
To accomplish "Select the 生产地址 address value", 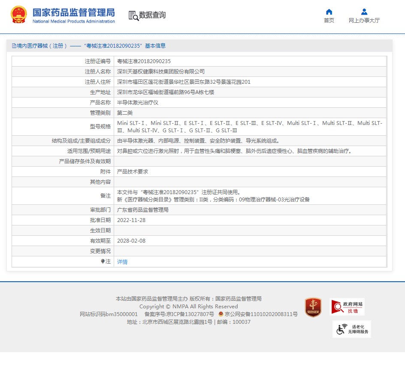I will 166,92.
